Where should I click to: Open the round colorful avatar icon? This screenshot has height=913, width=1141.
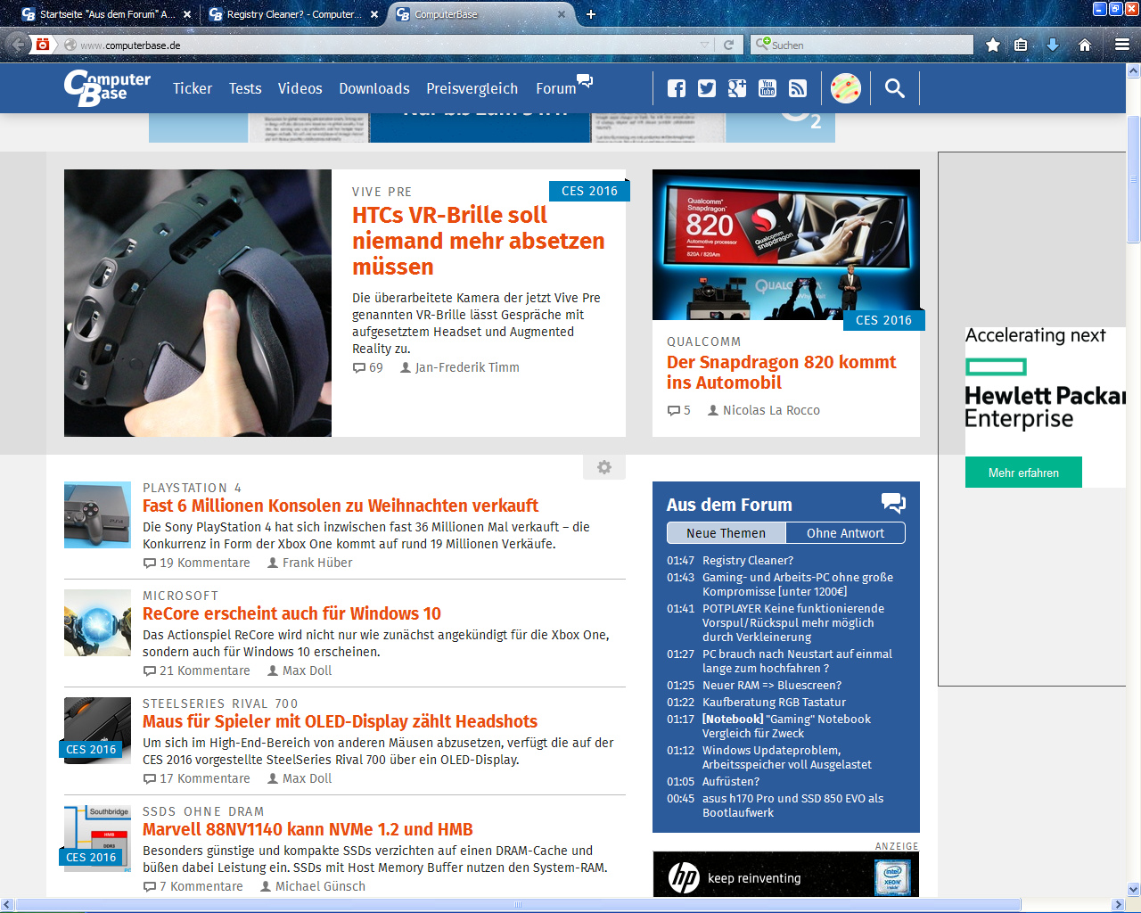(x=846, y=88)
